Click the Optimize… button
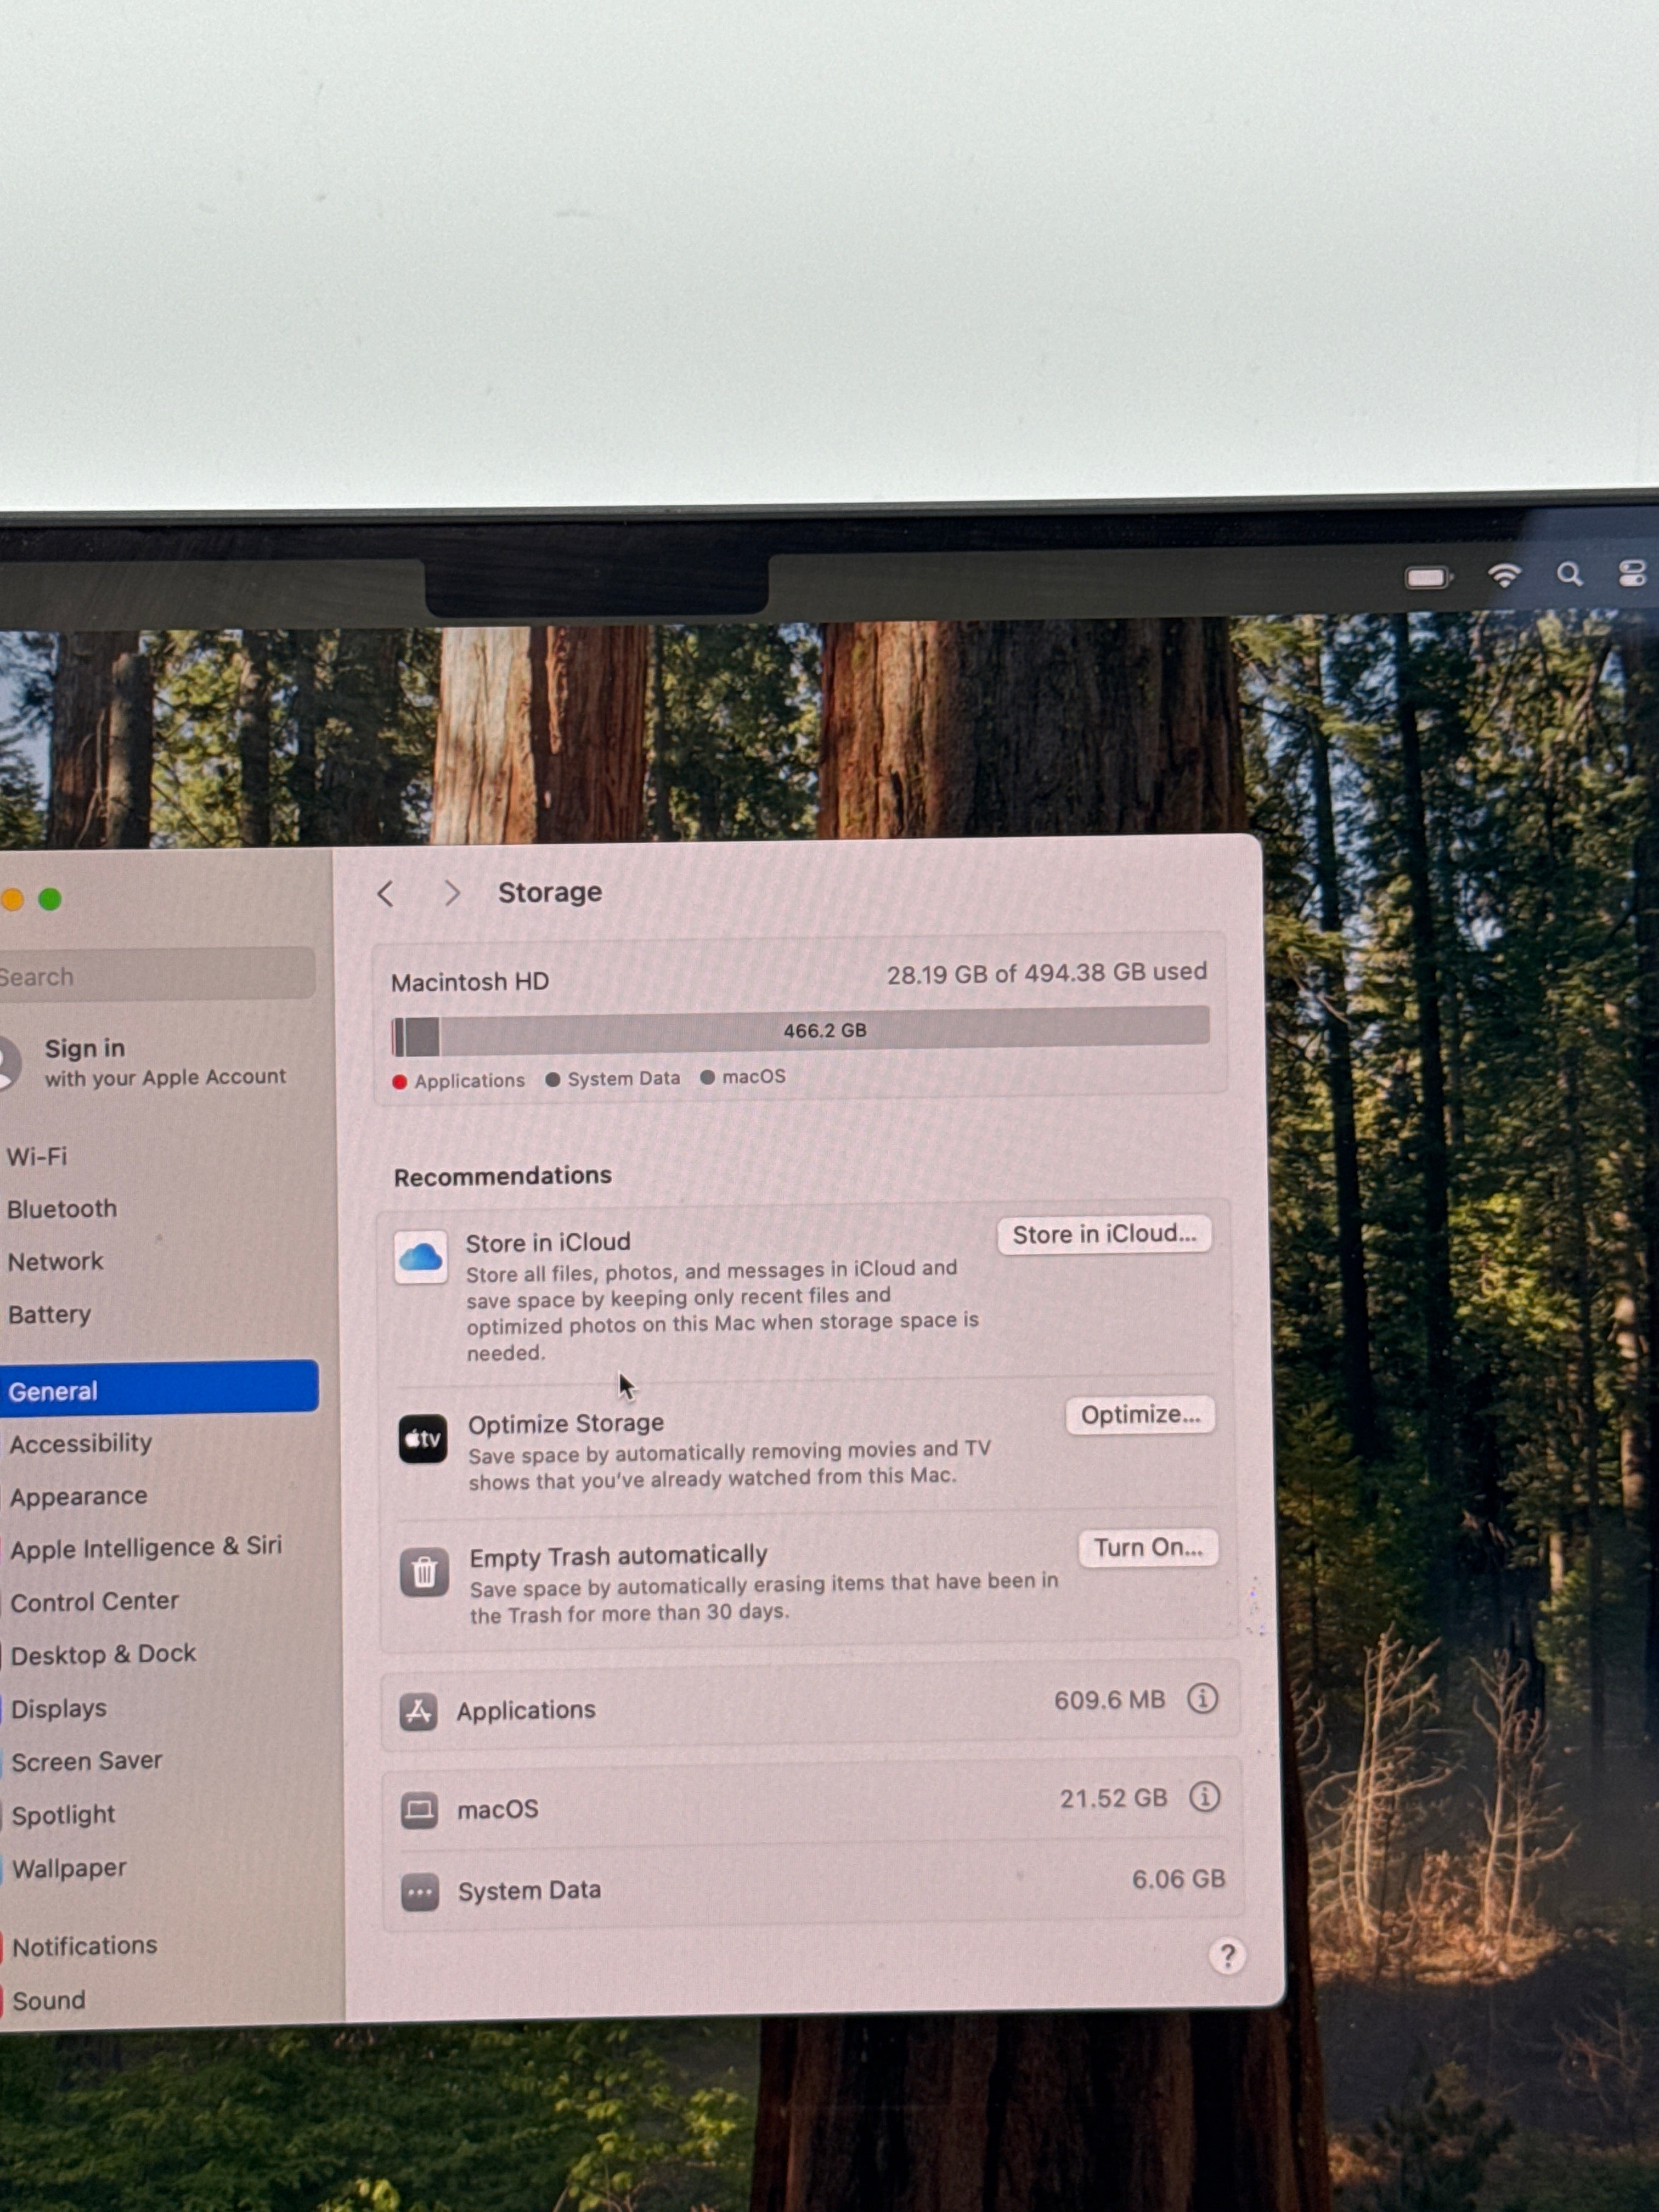This screenshot has height=2212, width=1659. click(1140, 1415)
